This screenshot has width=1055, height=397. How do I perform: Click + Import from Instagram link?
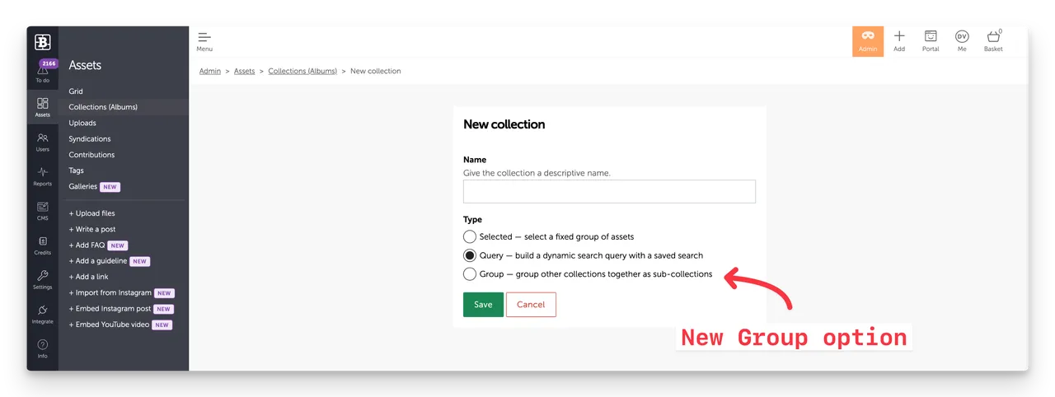110,293
